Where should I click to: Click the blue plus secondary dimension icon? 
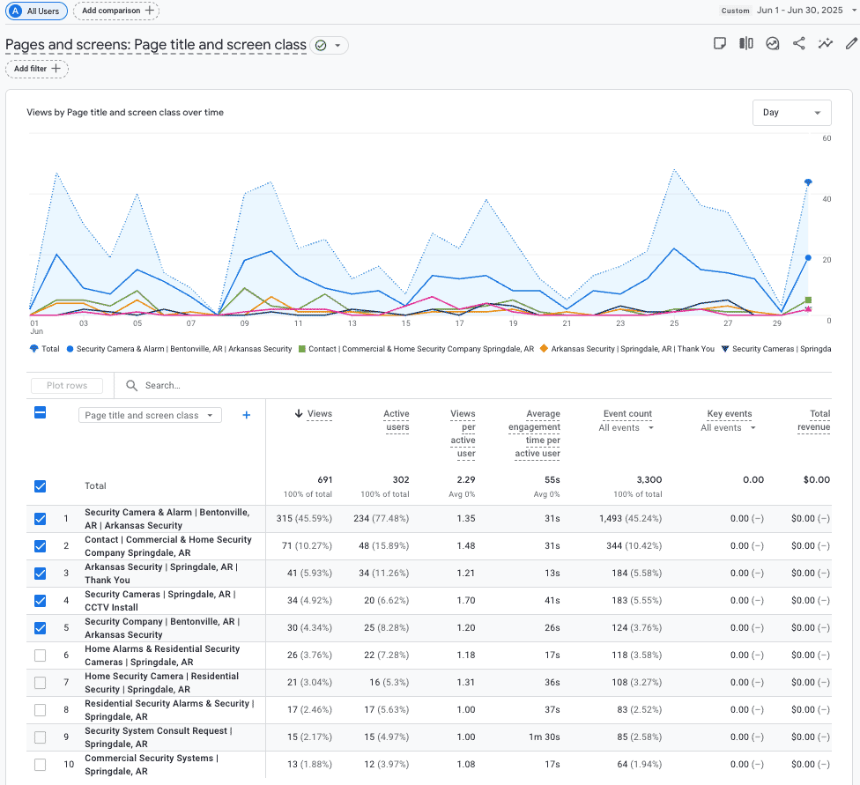[247, 415]
